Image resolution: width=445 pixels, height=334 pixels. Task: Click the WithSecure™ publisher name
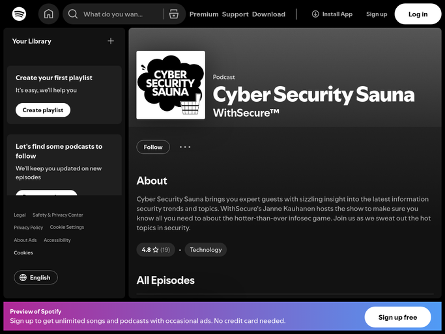tap(246, 113)
